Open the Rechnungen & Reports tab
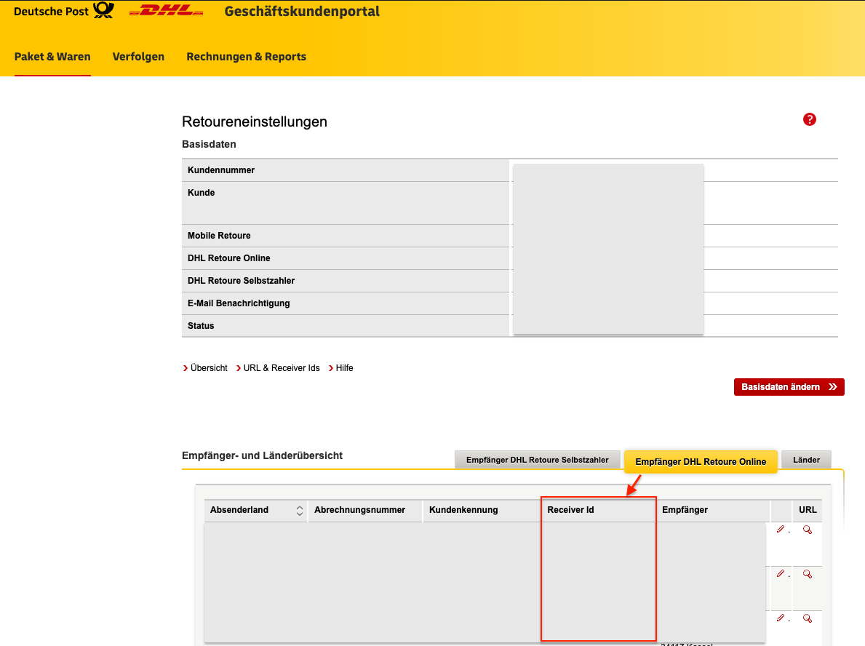865x646 pixels. 246,56
